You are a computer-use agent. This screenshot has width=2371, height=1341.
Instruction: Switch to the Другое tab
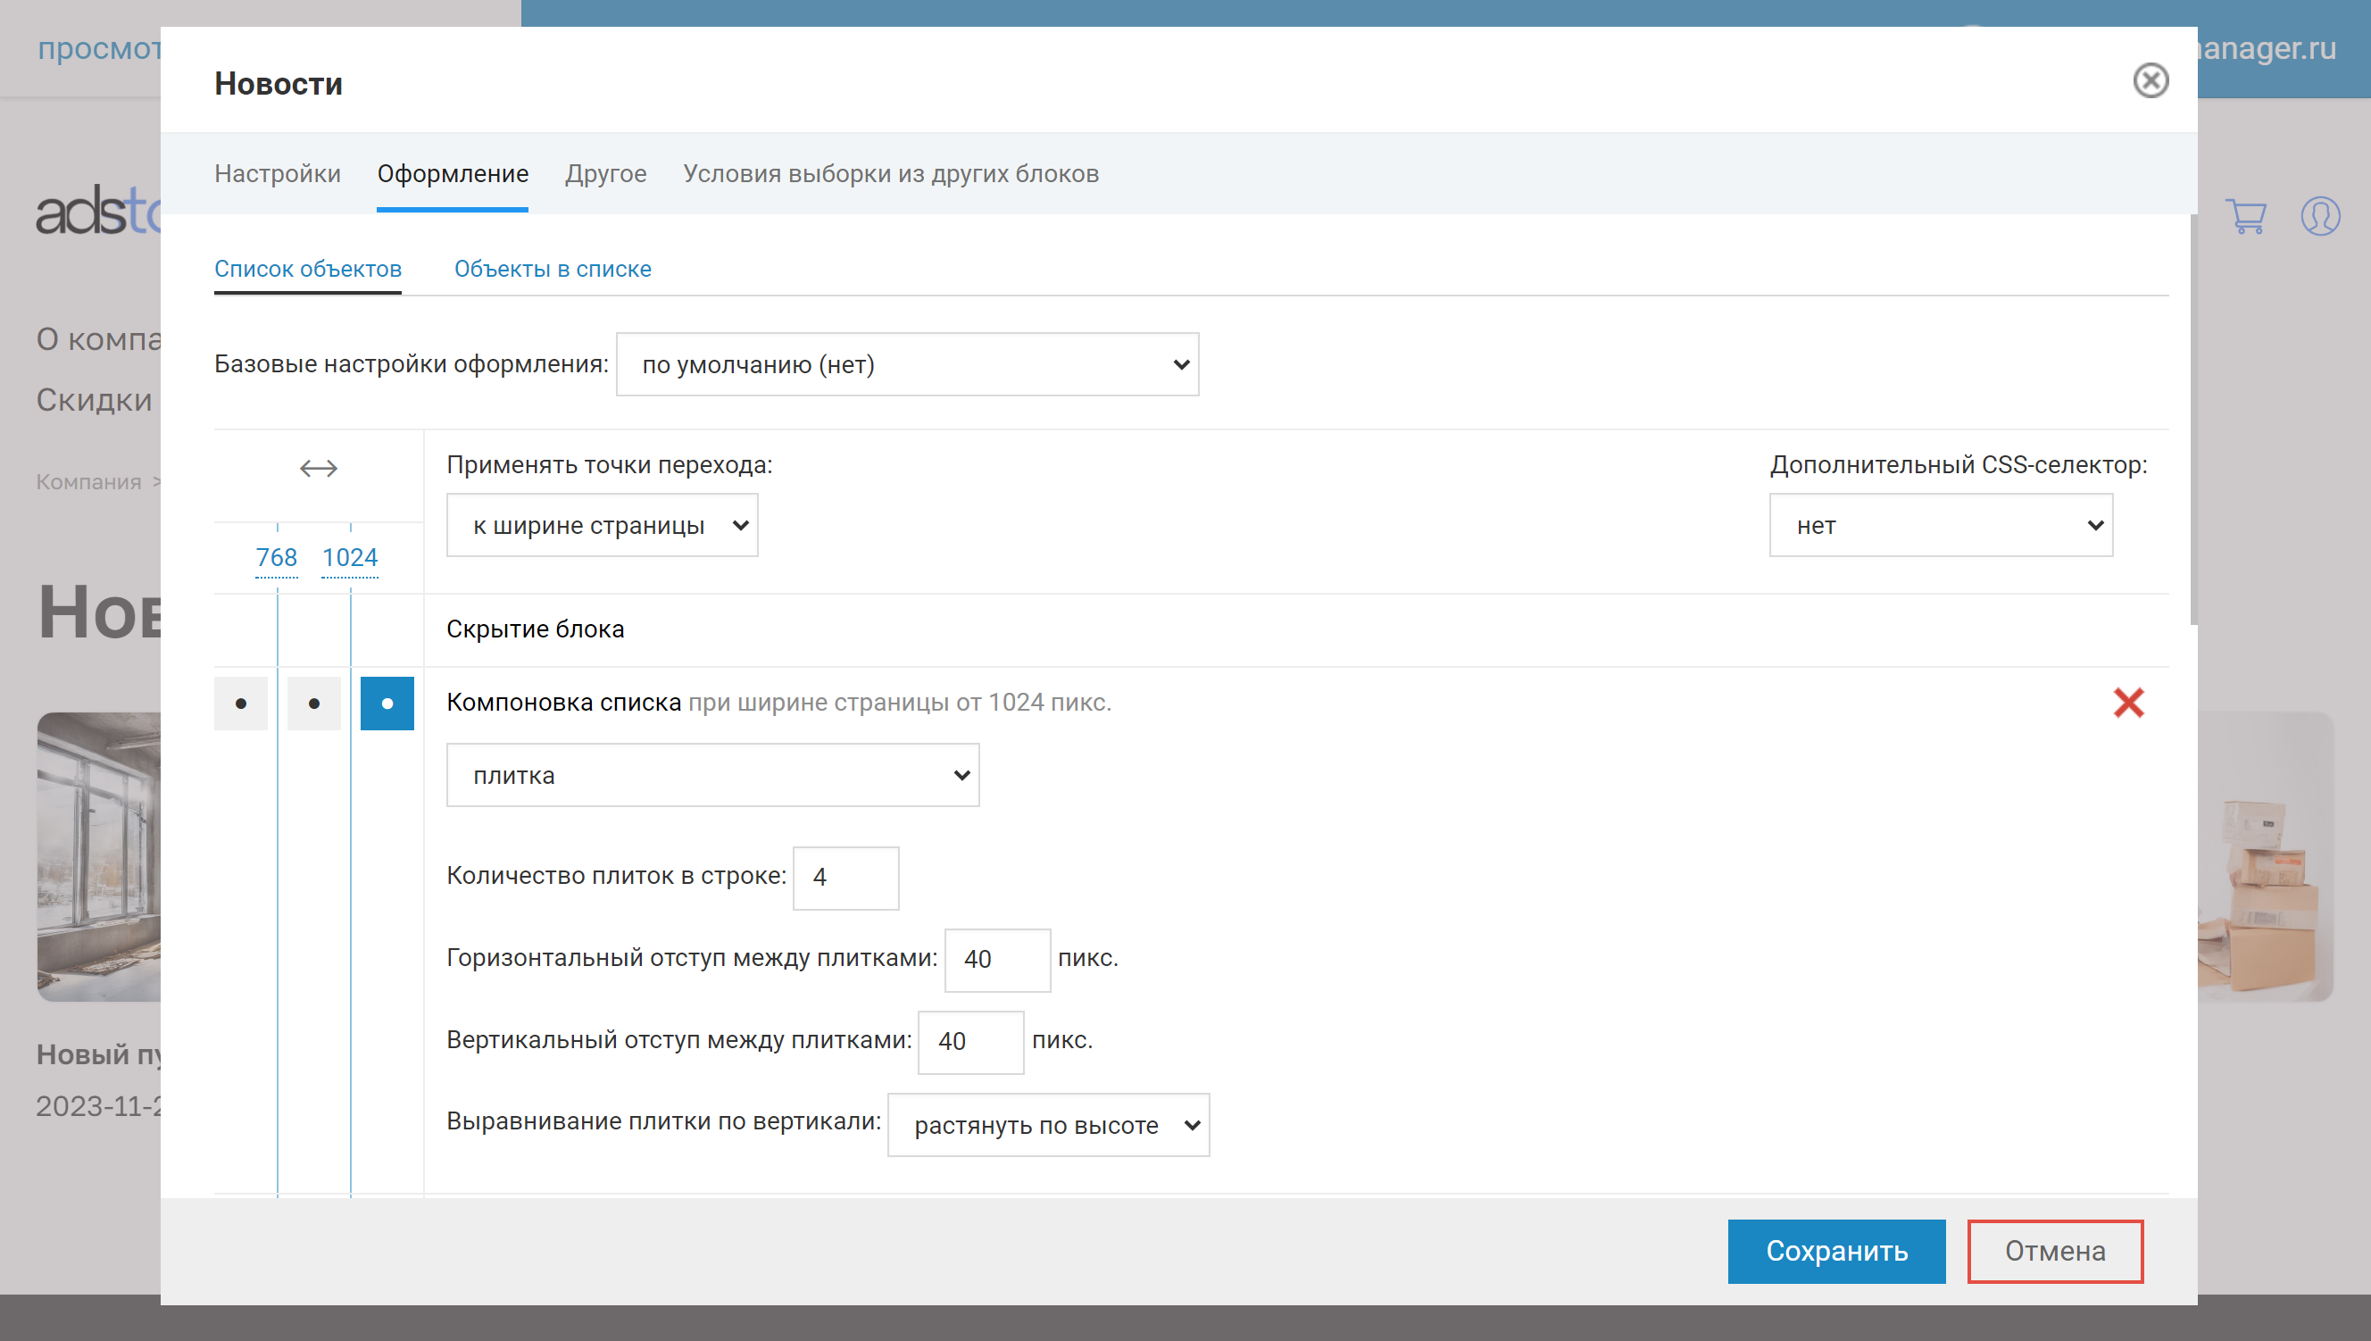(606, 174)
